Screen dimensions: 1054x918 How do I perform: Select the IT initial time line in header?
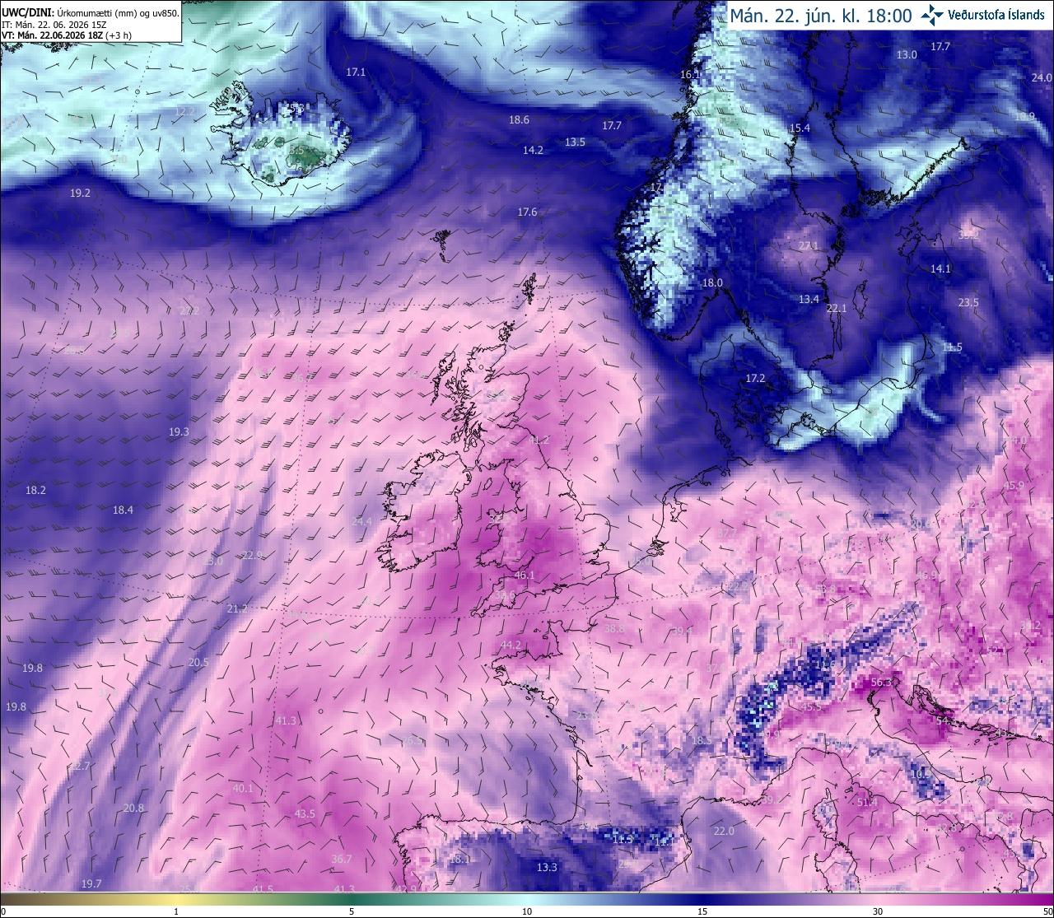tap(54, 25)
